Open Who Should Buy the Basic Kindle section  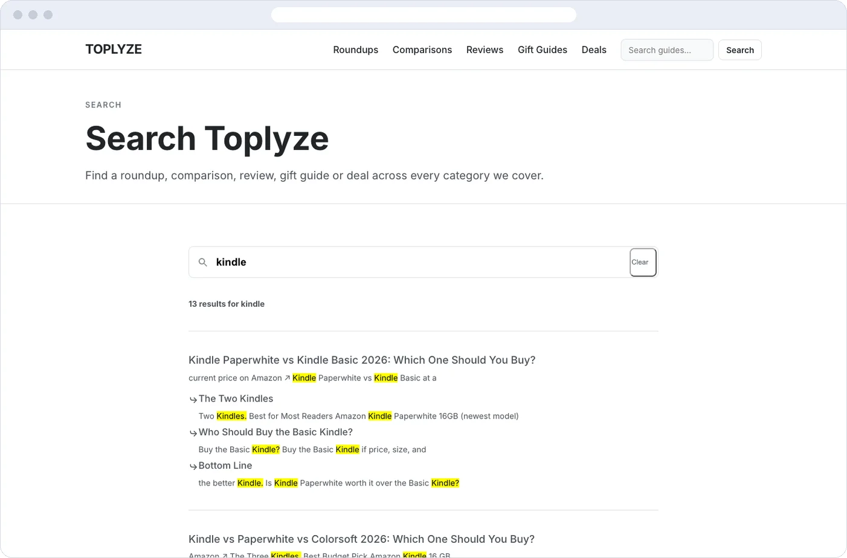[x=275, y=432]
